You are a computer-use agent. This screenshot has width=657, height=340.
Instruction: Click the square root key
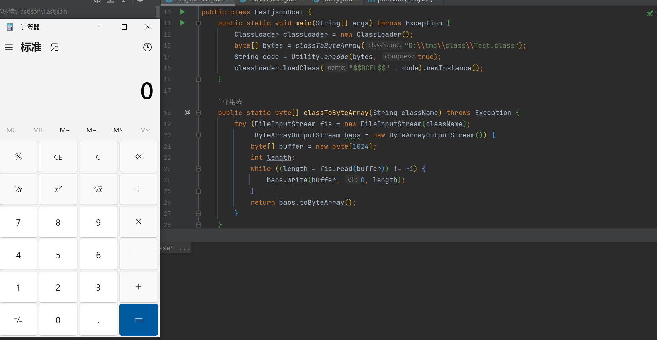pyautogui.click(x=98, y=189)
